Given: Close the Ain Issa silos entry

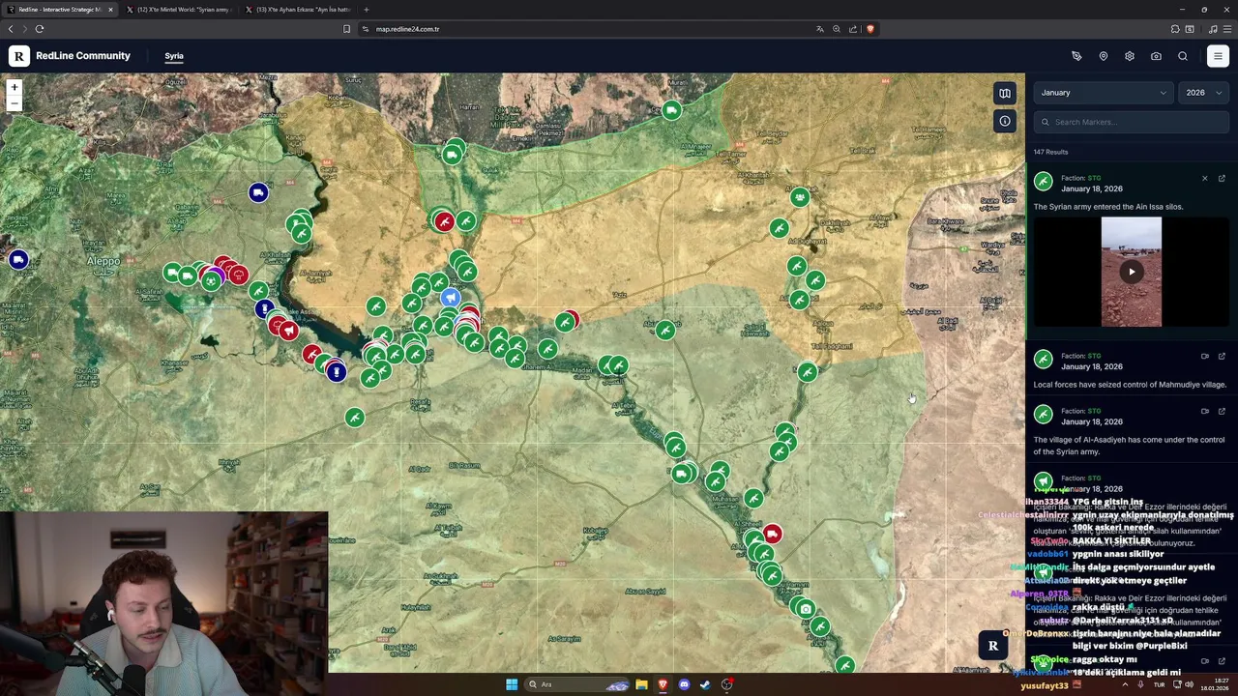Looking at the screenshot, I should 1205,179.
